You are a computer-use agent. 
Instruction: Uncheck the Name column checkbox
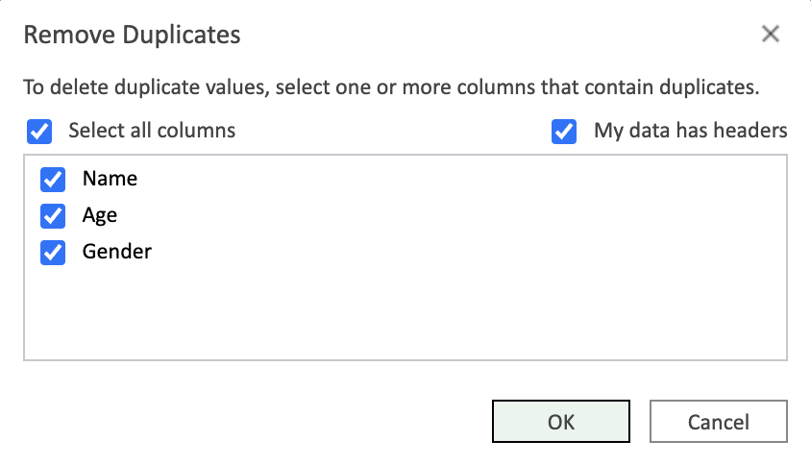pyautogui.click(x=53, y=179)
